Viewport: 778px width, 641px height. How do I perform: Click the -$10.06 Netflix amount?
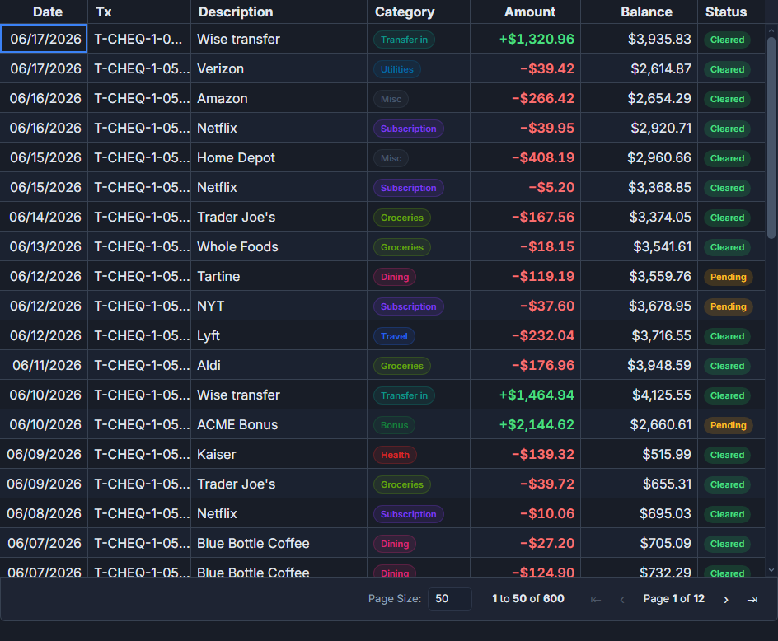(525, 513)
